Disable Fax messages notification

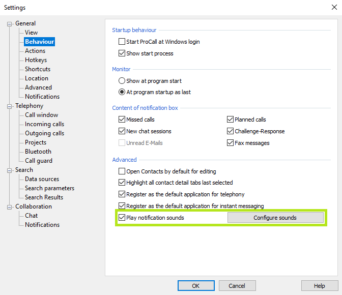pos(230,143)
